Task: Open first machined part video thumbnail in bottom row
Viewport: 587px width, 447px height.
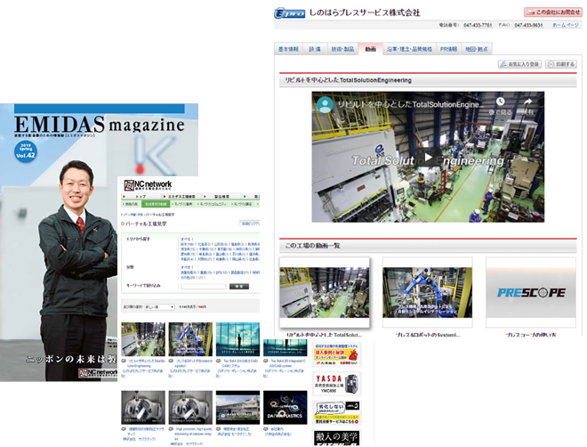Action: coord(143,408)
